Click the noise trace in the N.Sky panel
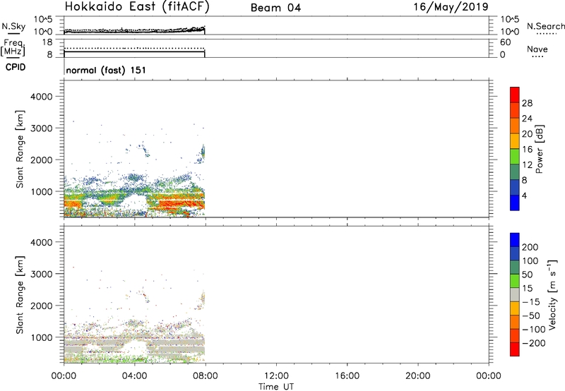 pos(134,31)
